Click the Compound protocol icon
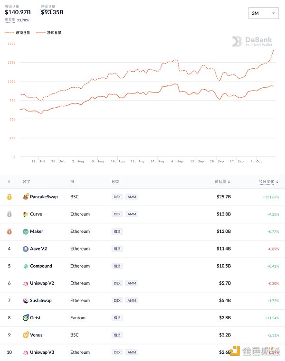The height and width of the screenshot is (361, 285). pyautogui.click(x=26, y=266)
